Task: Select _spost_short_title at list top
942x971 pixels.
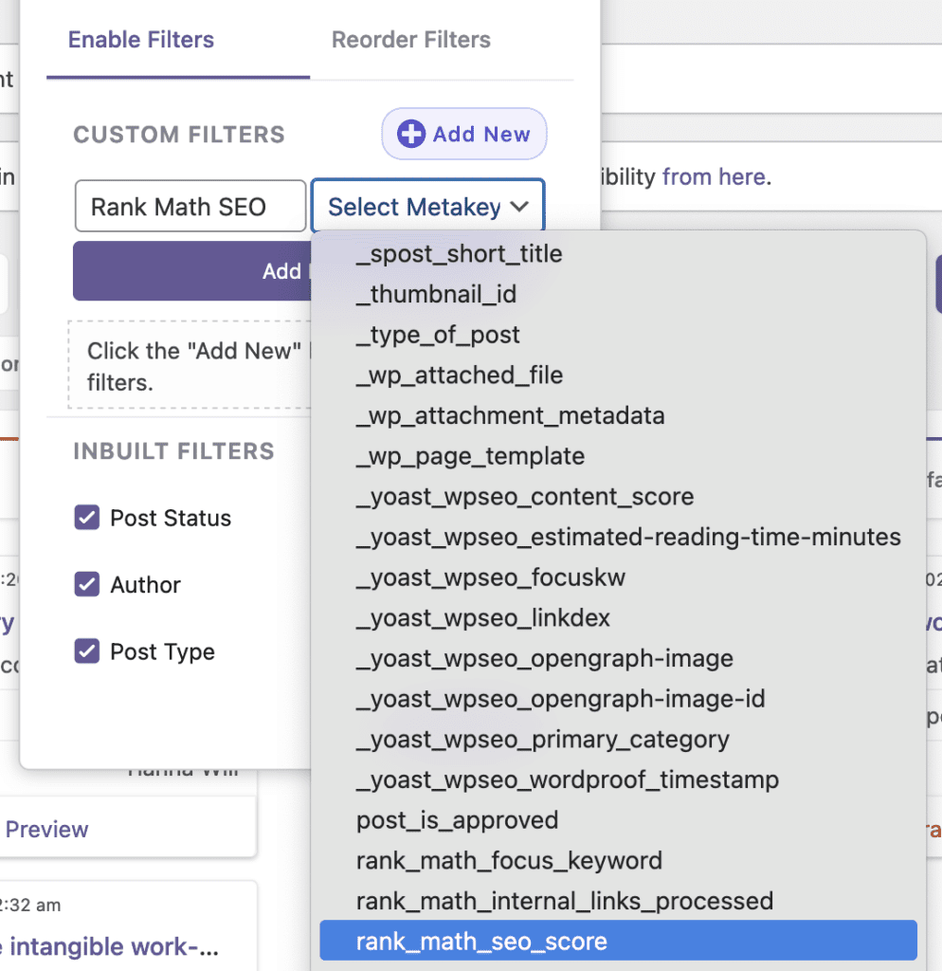Action: click(460, 253)
